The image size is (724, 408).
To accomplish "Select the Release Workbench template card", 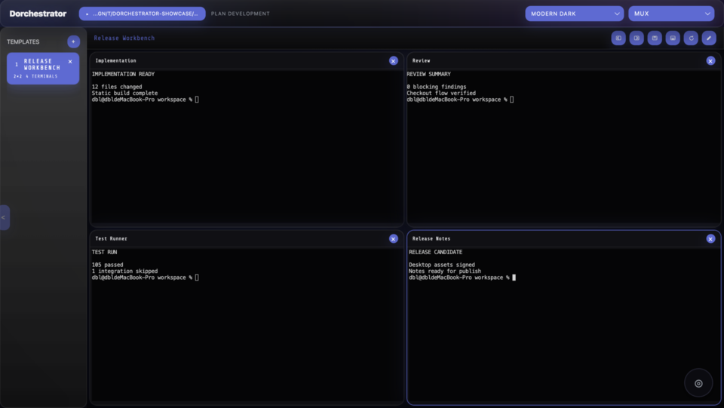I will click(x=43, y=69).
